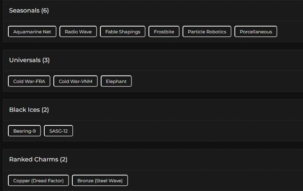Click the Radio Wave tag

(x=78, y=31)
